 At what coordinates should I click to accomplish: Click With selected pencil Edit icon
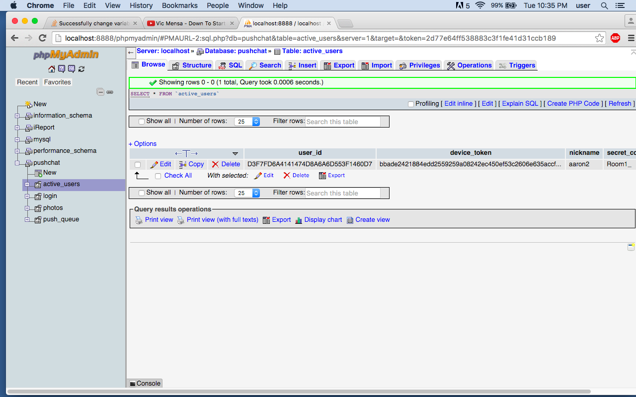pyautogui.click(x=258, y=176)
